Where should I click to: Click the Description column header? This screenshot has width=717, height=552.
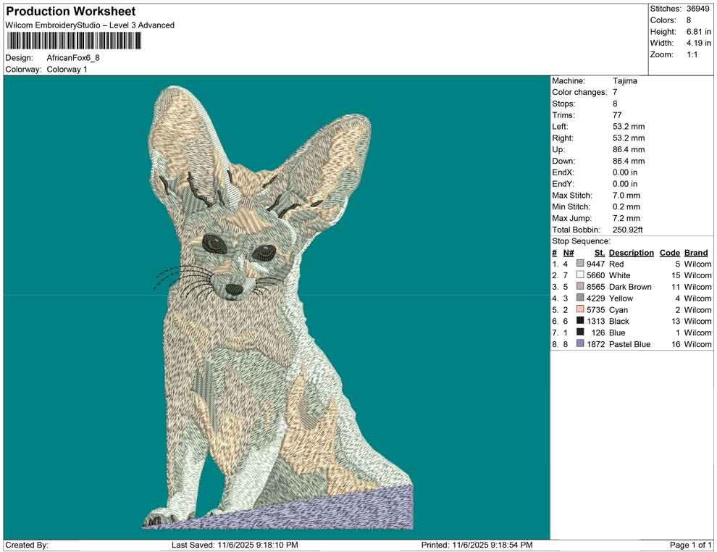pyautogui.click(x=631, y=252)
